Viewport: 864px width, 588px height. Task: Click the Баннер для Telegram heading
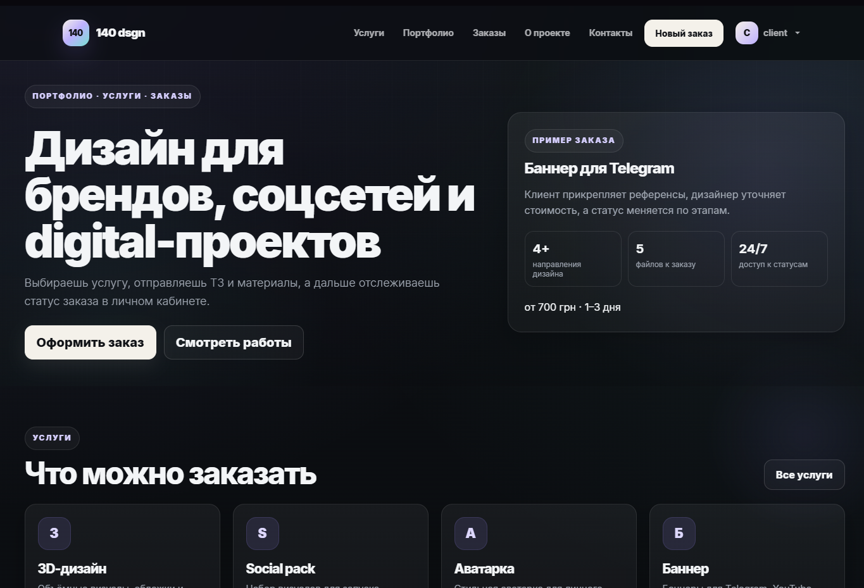tap(599, 168)
